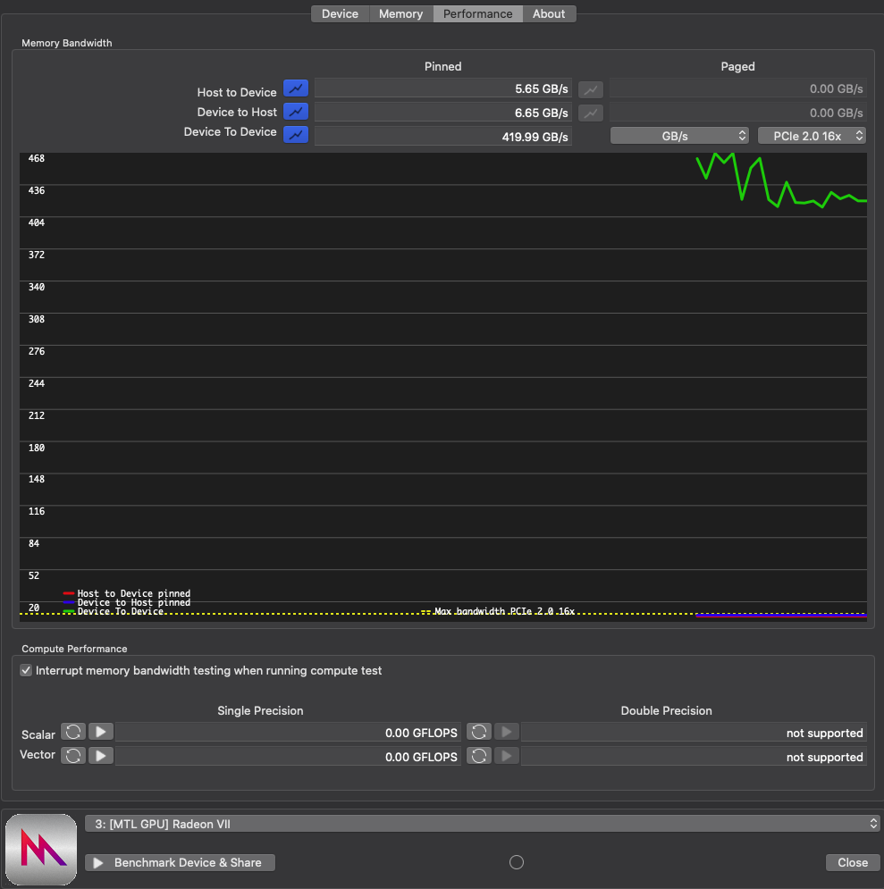This screenshot has height=889, width=884.
Task: Reset Scalar single precision result
Action: pos(73,732)
